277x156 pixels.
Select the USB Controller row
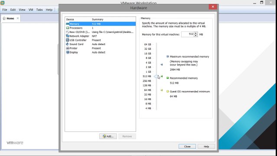point(101,40)
